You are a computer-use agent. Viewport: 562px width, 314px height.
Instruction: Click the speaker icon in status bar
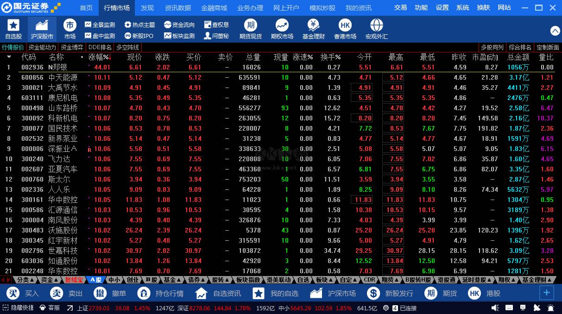pos(495,308)
